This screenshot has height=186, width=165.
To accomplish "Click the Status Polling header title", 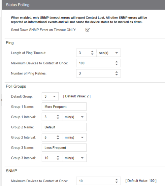I will click(x=18, y=5).
